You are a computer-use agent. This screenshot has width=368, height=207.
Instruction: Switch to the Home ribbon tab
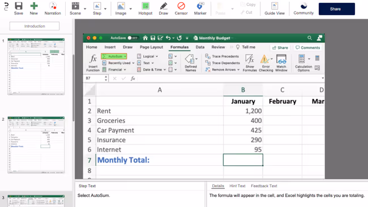pos(92,47)
